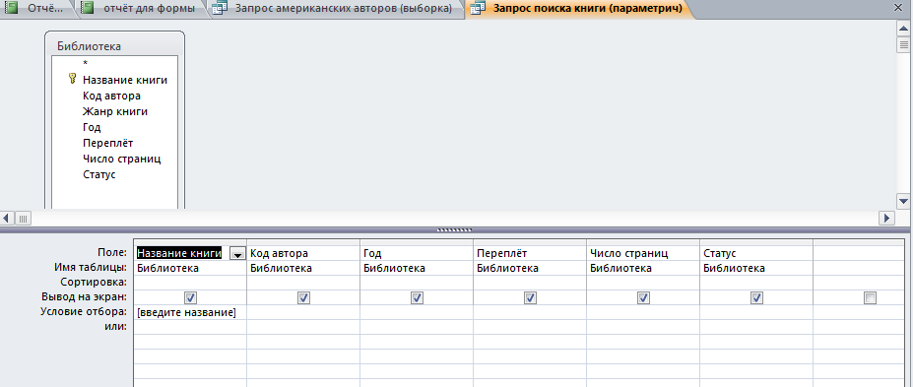Select 'Жанр книги' in the Библиотека field list
The height and width of the screenshot is (387, 913).
pyautogui.click(x=114, y=111)
